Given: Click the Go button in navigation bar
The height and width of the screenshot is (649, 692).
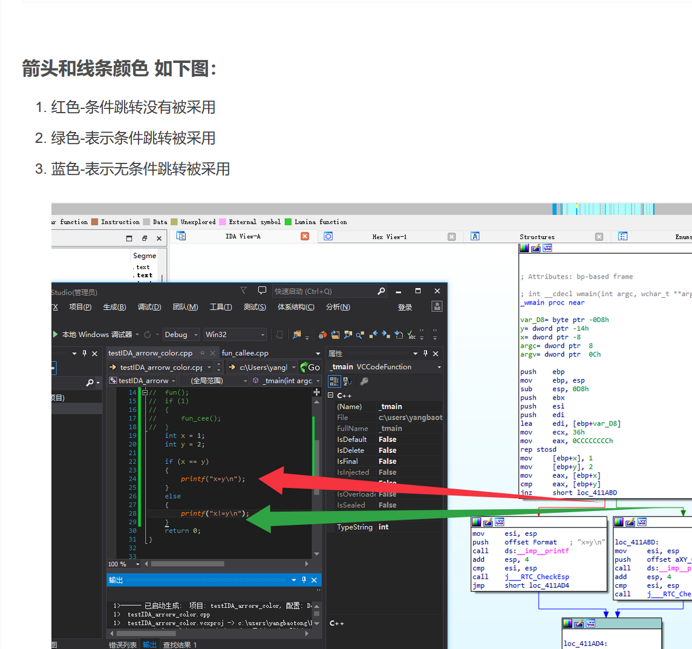Looking at the screenshot, I should (x=310, y=367).
